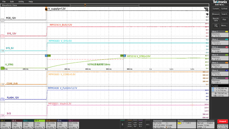229x129 pixels.
Task: Click the Add New Bus button
Action: (x=141, y=124)
